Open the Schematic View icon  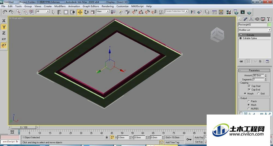click(221, 12)
